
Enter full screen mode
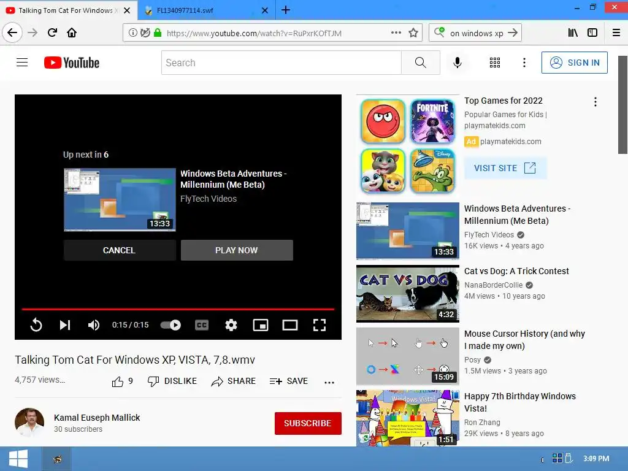pos(319,325)
